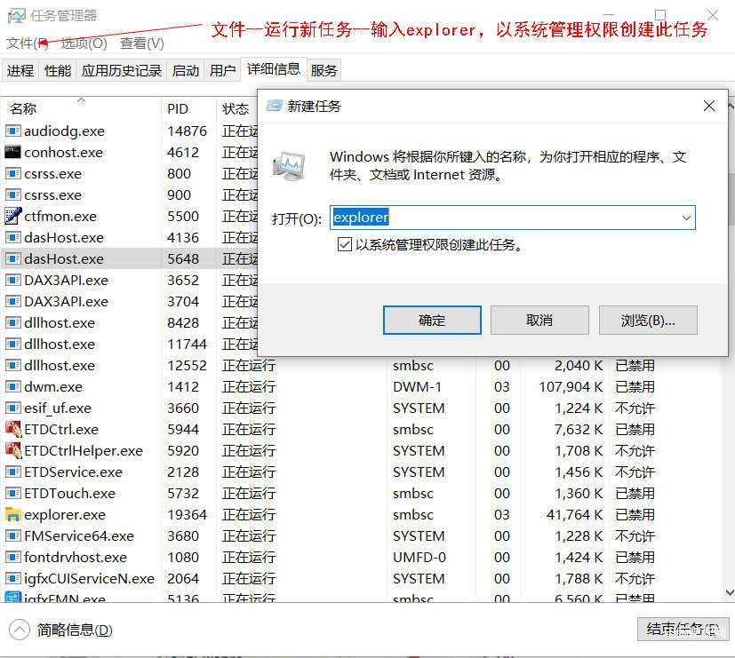Click the ETDService.exe process icon

click(12, 472)
